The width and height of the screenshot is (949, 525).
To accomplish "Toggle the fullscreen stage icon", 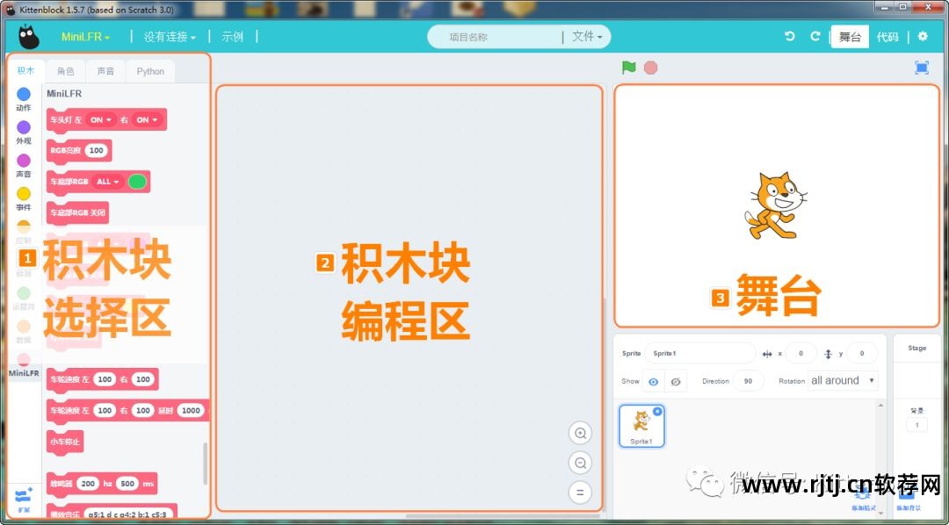I will click(921, 68).
